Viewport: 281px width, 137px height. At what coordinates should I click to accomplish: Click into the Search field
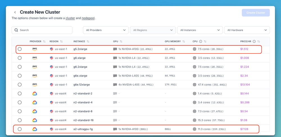click(x=42, y=30)
